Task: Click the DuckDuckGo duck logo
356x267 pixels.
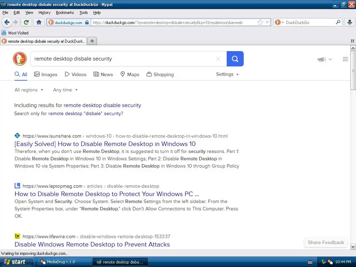Action: pyautogui.click(x=20, y=58)
